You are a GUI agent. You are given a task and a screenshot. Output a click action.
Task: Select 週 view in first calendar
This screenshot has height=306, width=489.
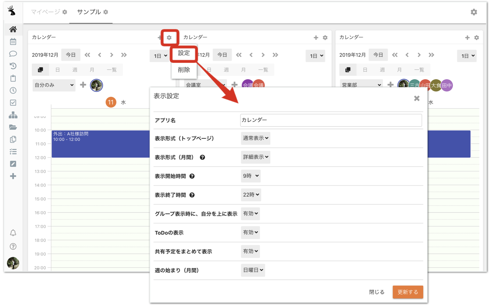(x=75, y=70)
